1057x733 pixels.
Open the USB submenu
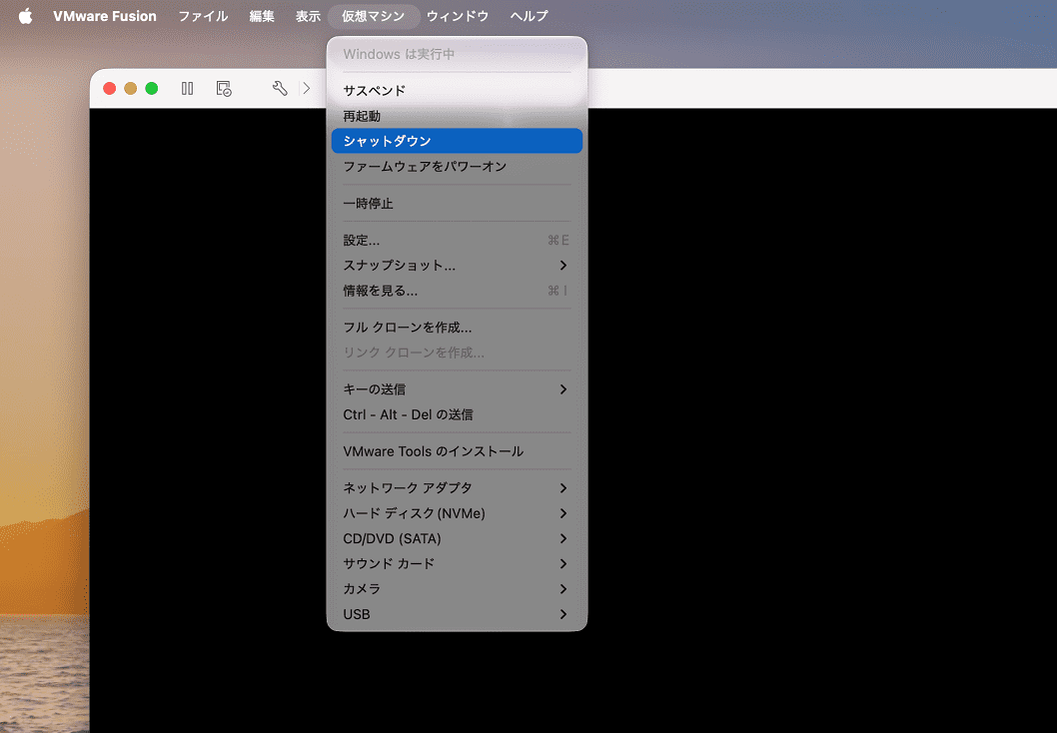click(457, 614)
